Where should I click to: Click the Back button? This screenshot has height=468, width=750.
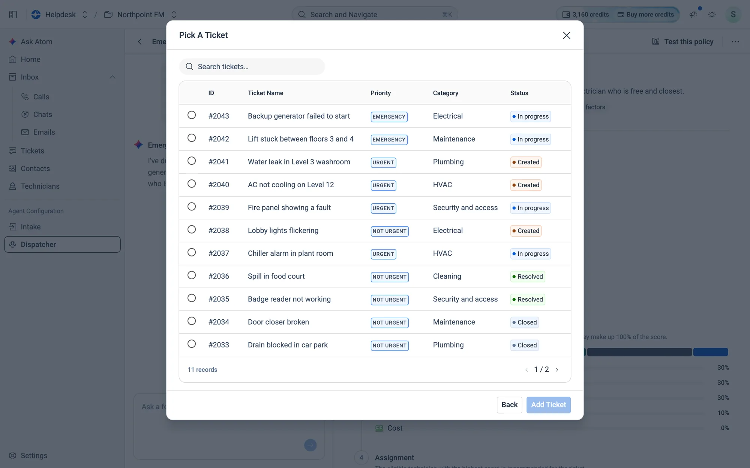(x=509, y=405)
